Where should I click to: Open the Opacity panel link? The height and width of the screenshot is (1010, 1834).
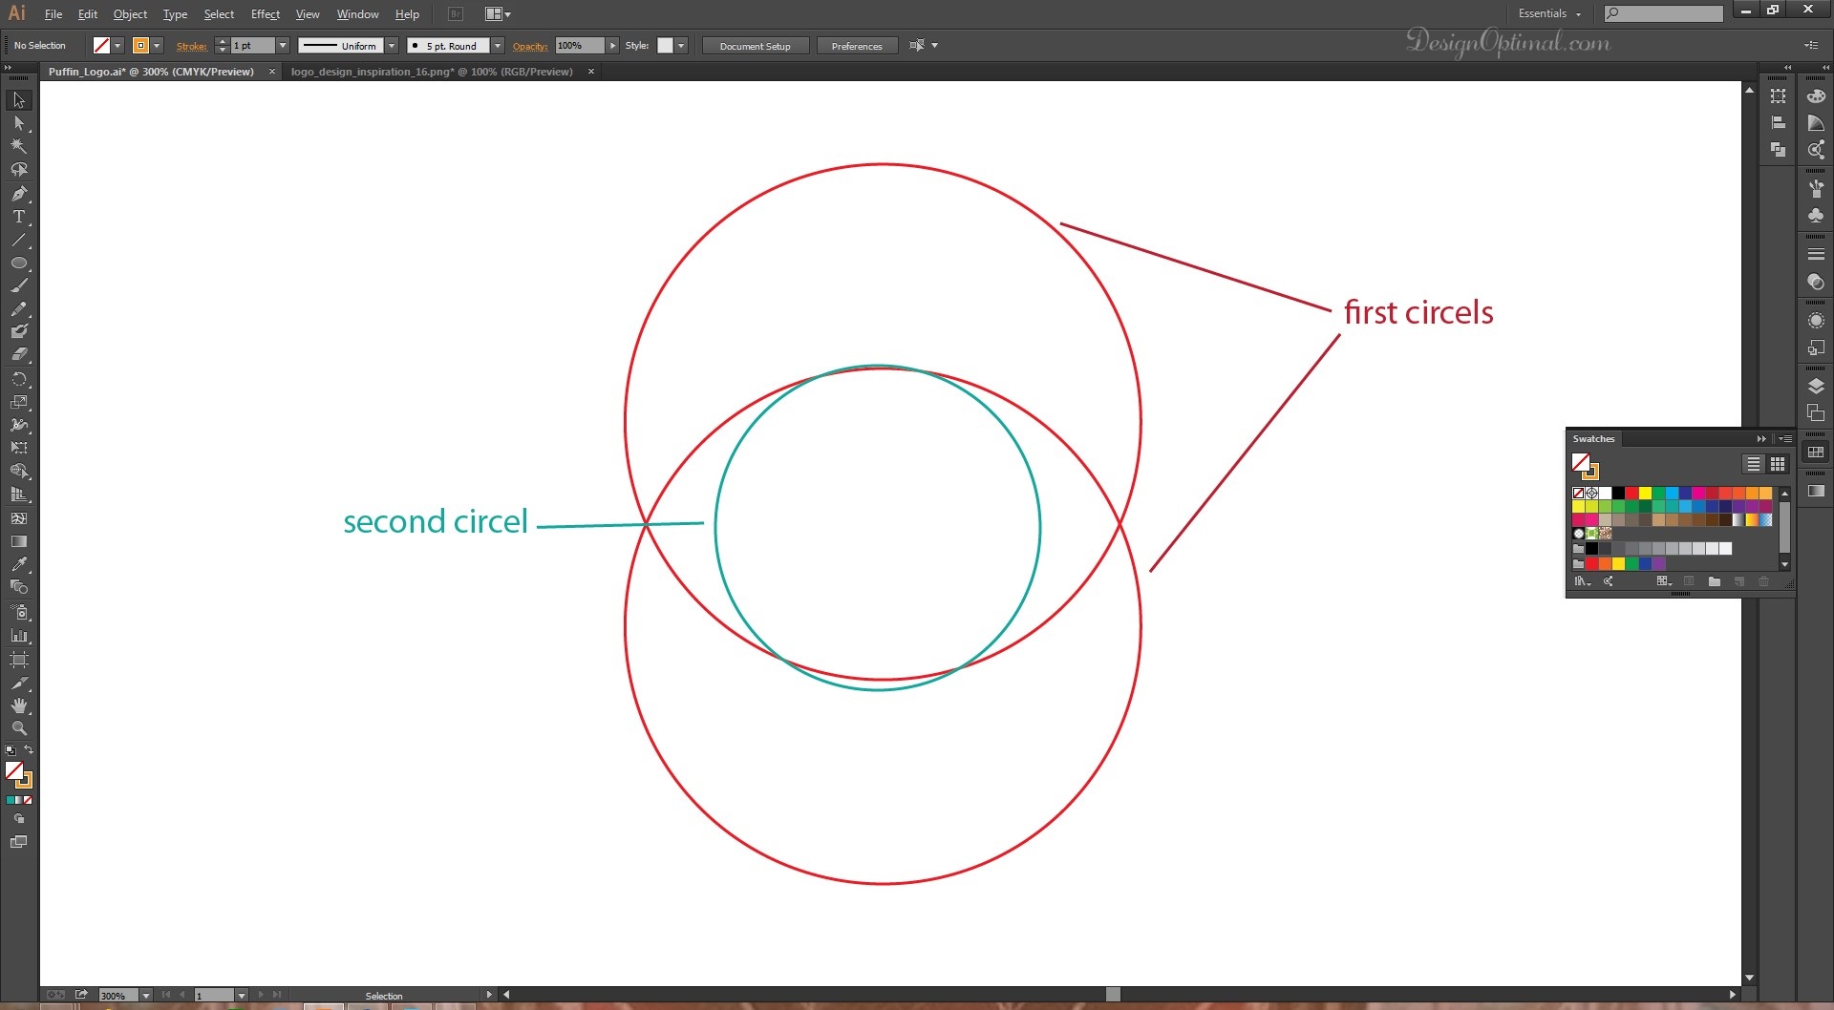click(530, 46)
